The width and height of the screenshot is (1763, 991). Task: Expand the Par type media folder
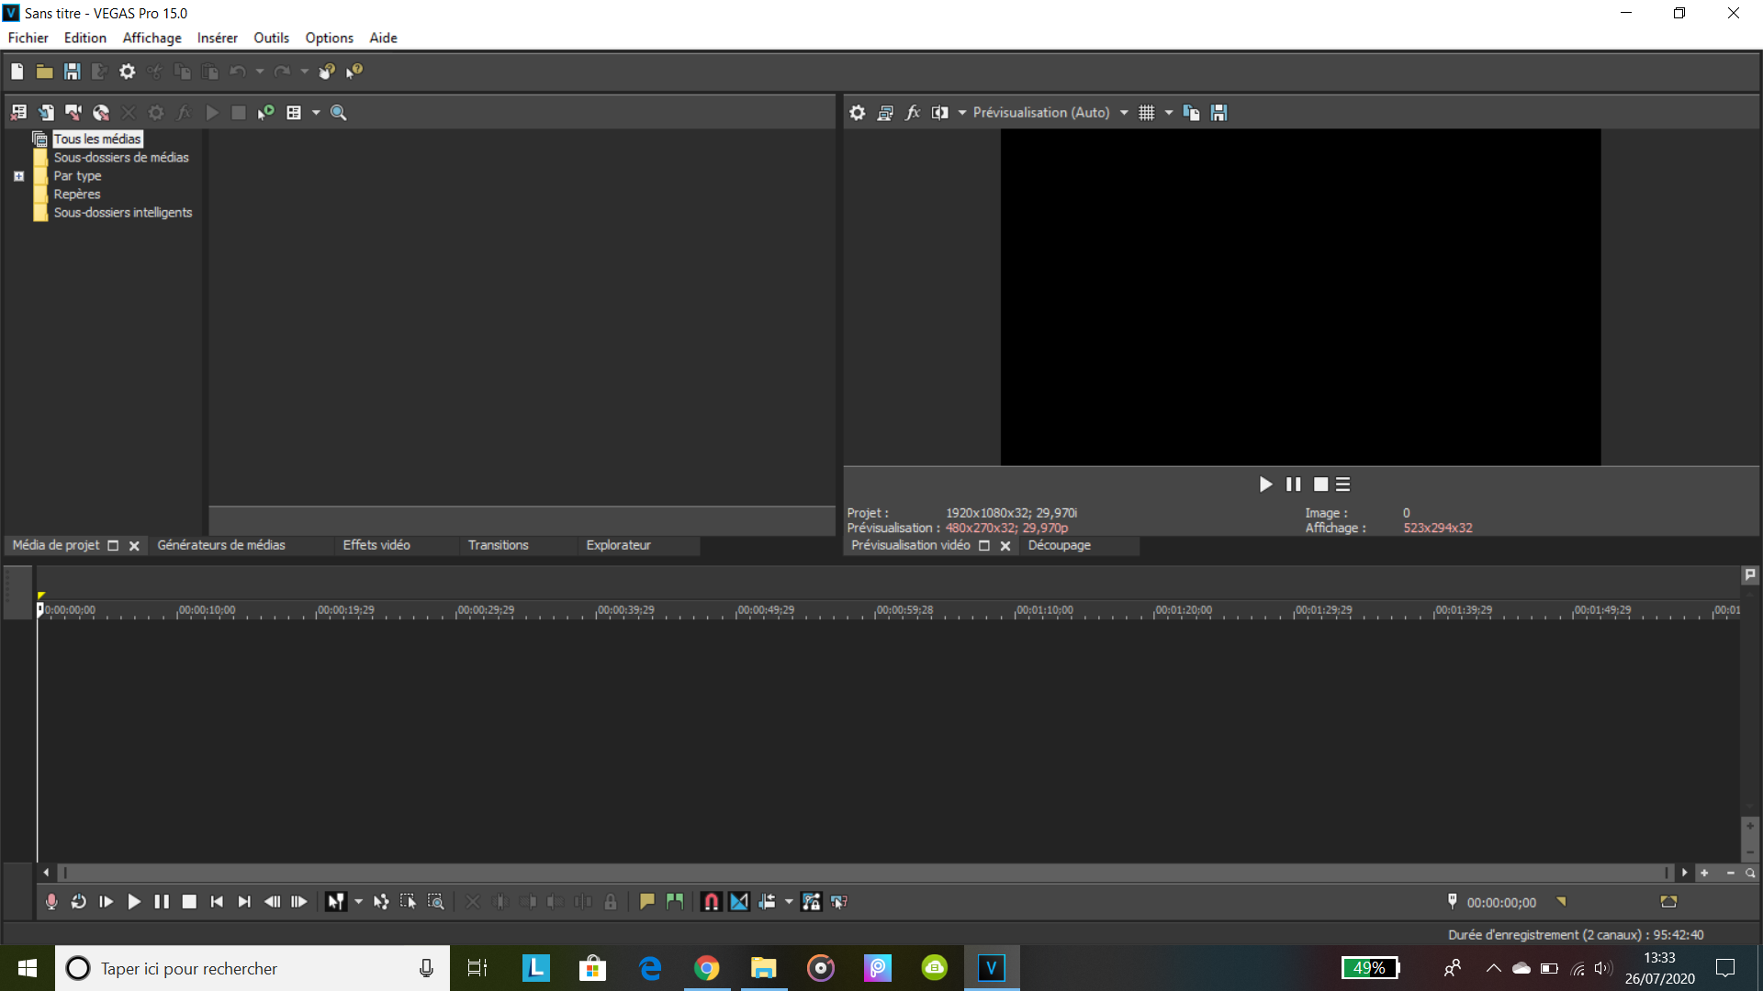(18, 176)
